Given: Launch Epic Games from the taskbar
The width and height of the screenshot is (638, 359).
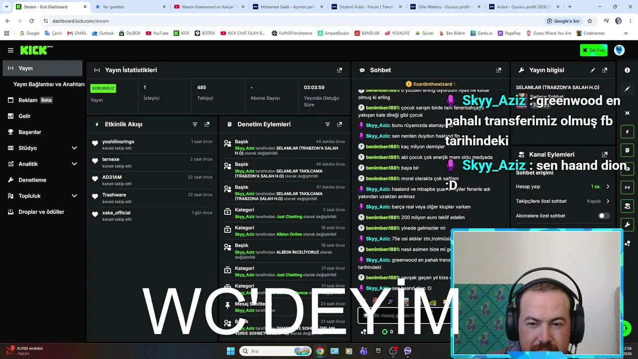Looking at the screenshot, I should (x=378, y=351).
